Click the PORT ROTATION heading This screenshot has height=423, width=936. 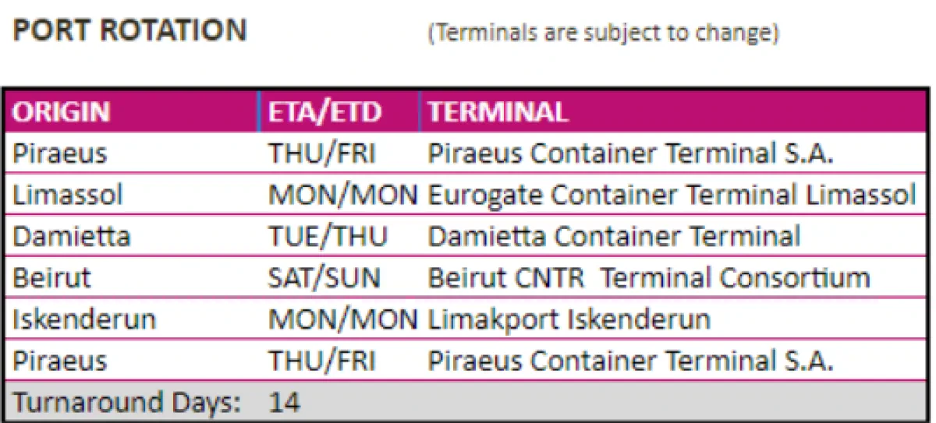pos(130,31)
